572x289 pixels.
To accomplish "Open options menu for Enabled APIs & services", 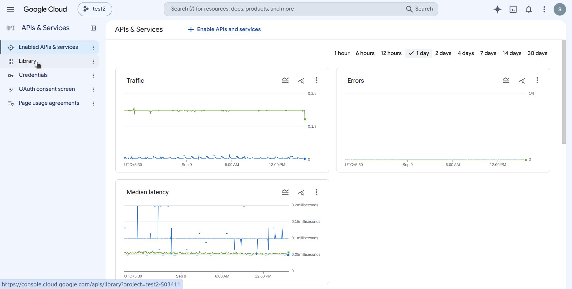I will click(93, 48).
